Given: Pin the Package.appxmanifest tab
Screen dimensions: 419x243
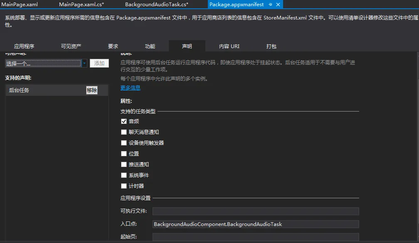Looking at the screenshot, I should tap(271, 5).
